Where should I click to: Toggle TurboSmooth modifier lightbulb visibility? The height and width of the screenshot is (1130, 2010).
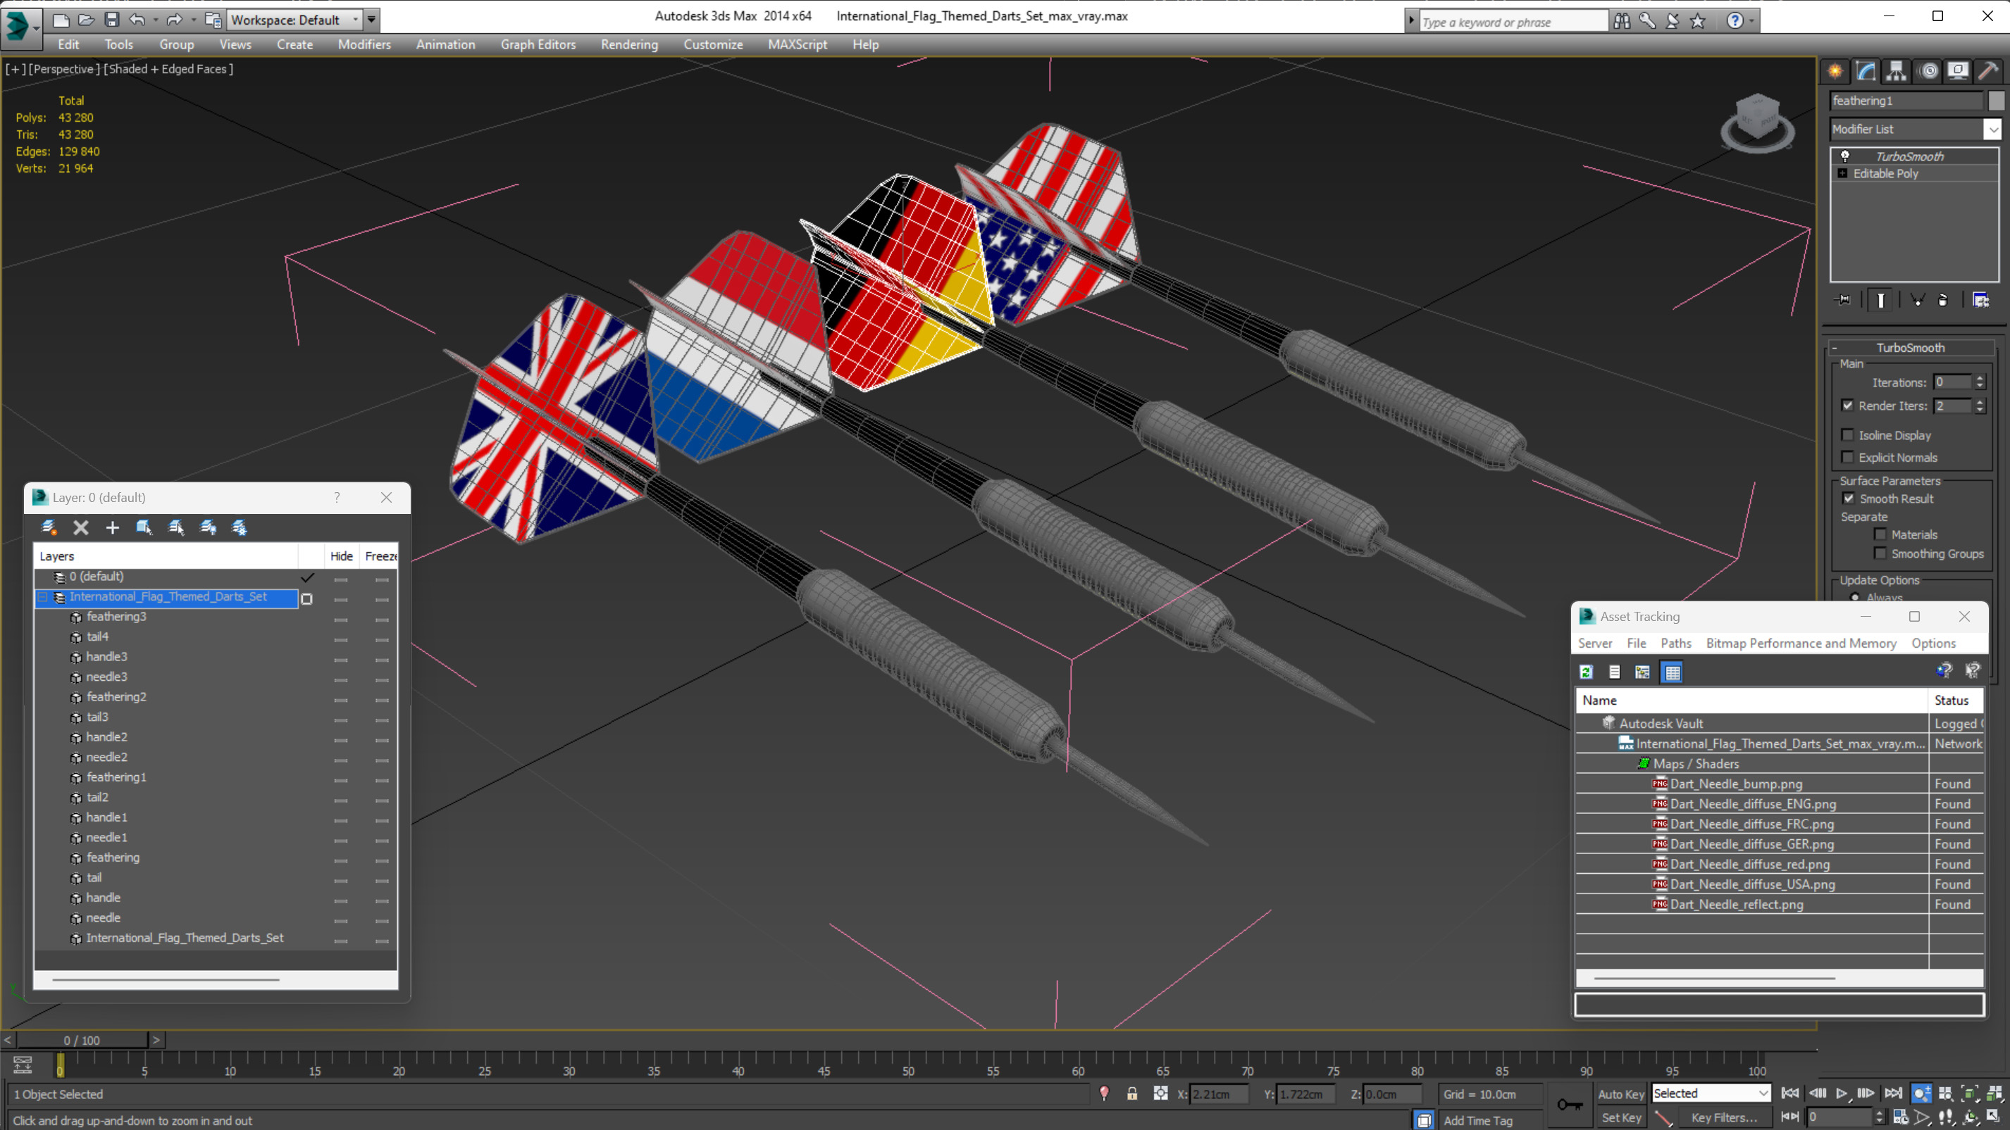[1845, 156]
